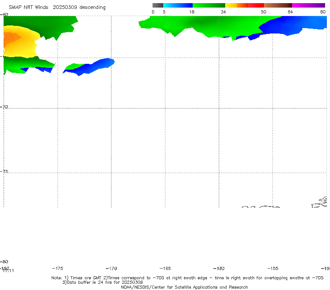330x290 pixels.
Task: Select the cyan-blue 5-18 color bar segment
Action: [x=178, y=5]
